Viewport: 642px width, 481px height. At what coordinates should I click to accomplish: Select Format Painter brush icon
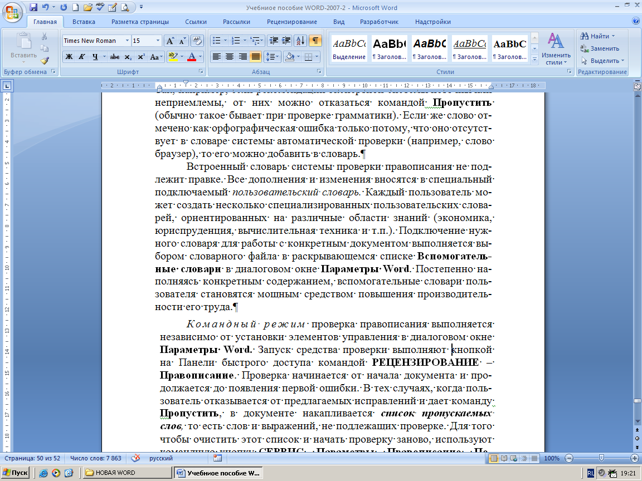[x=44, y=61]
